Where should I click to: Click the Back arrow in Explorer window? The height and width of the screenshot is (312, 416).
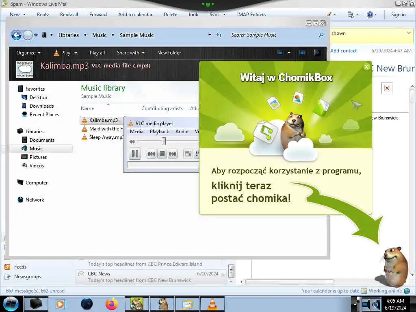[16, 35]
